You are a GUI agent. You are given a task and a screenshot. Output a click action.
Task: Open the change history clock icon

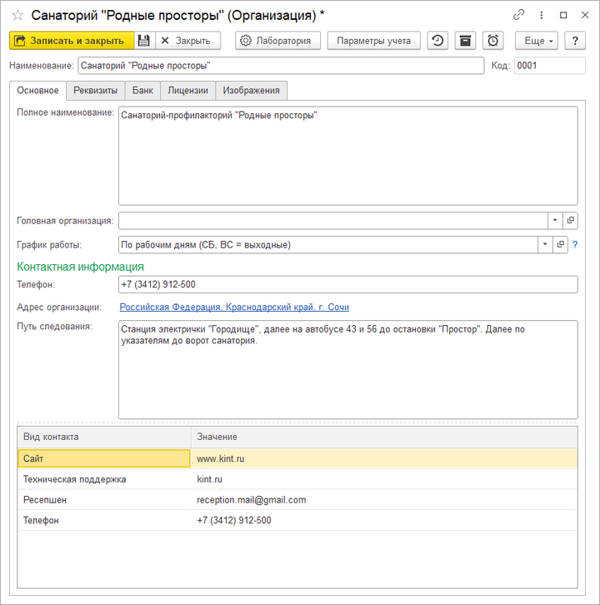coord(437,41)
